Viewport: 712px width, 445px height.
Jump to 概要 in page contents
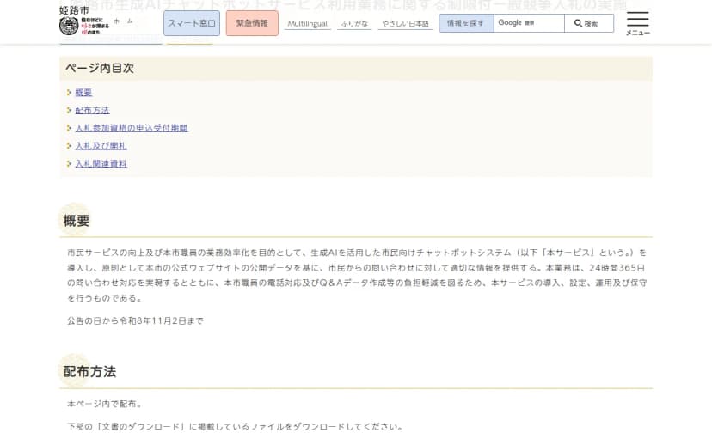(83, 93)
